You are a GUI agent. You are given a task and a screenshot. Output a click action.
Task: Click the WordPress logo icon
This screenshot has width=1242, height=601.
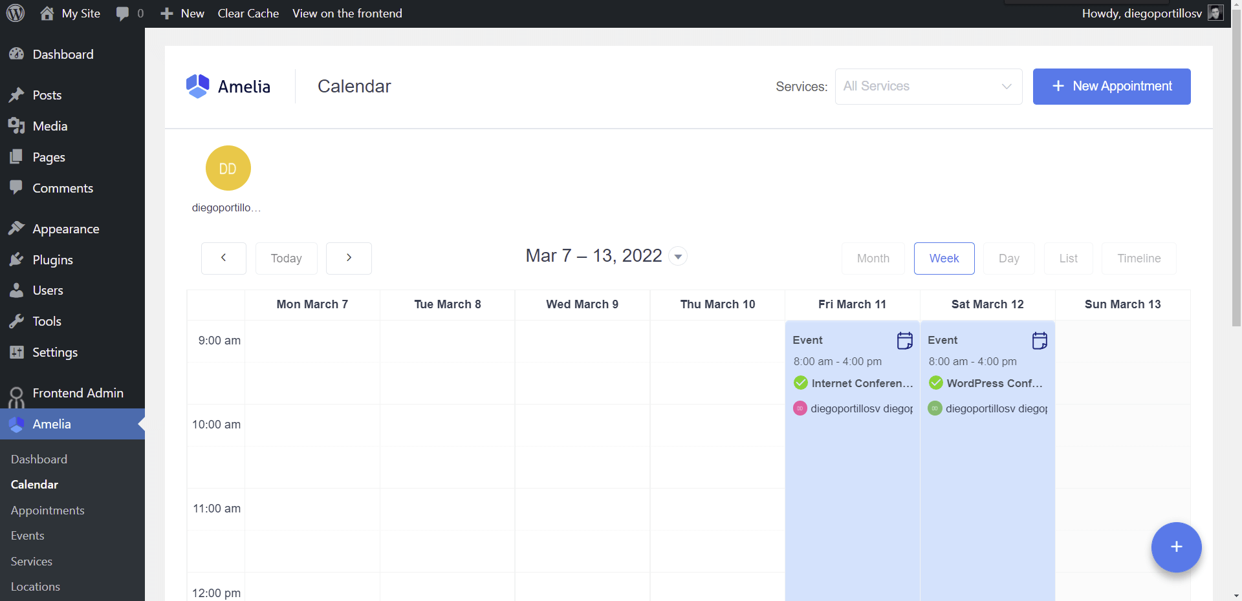coord(16,14)
